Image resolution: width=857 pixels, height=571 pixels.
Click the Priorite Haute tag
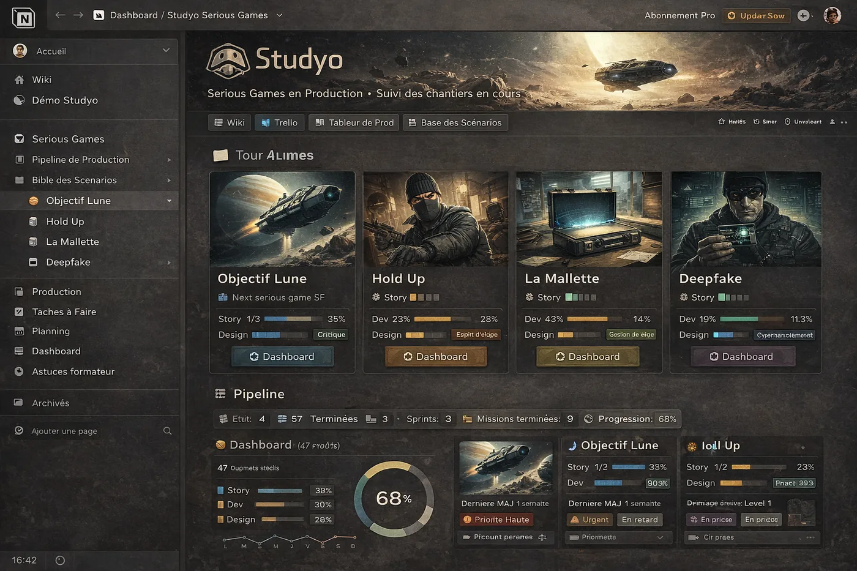pos(496,520)
